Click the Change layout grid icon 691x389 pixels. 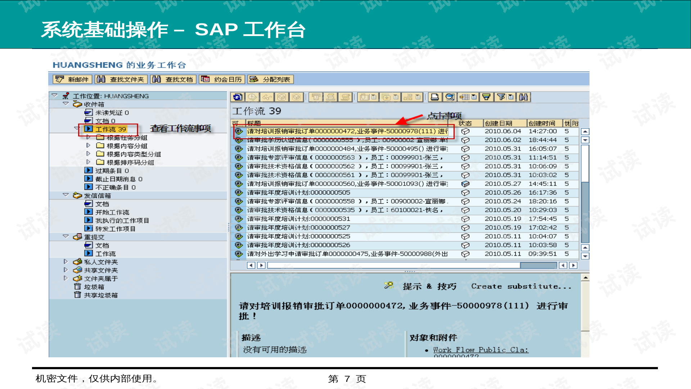point(465,97)
